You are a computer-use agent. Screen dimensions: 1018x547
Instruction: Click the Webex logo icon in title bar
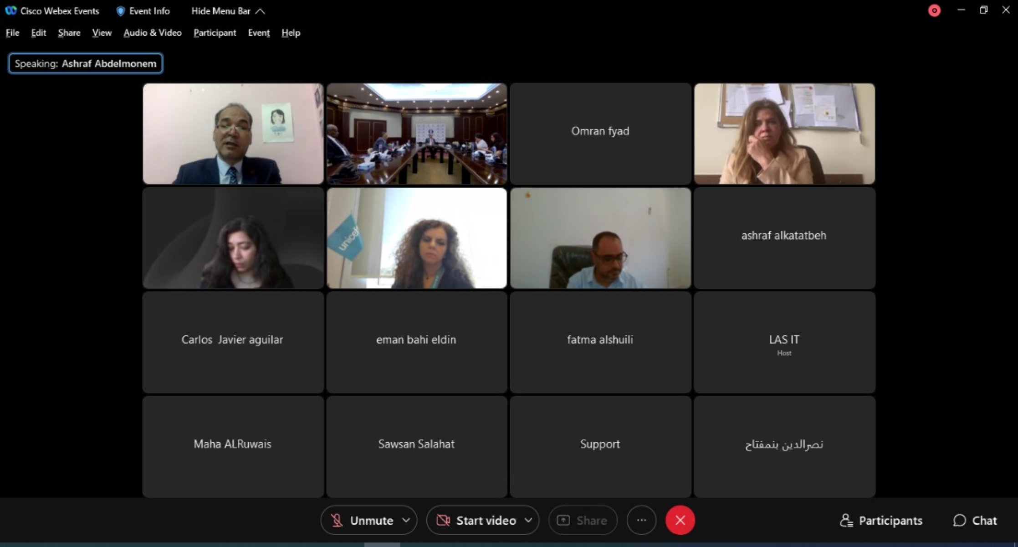tap(11, 10)
